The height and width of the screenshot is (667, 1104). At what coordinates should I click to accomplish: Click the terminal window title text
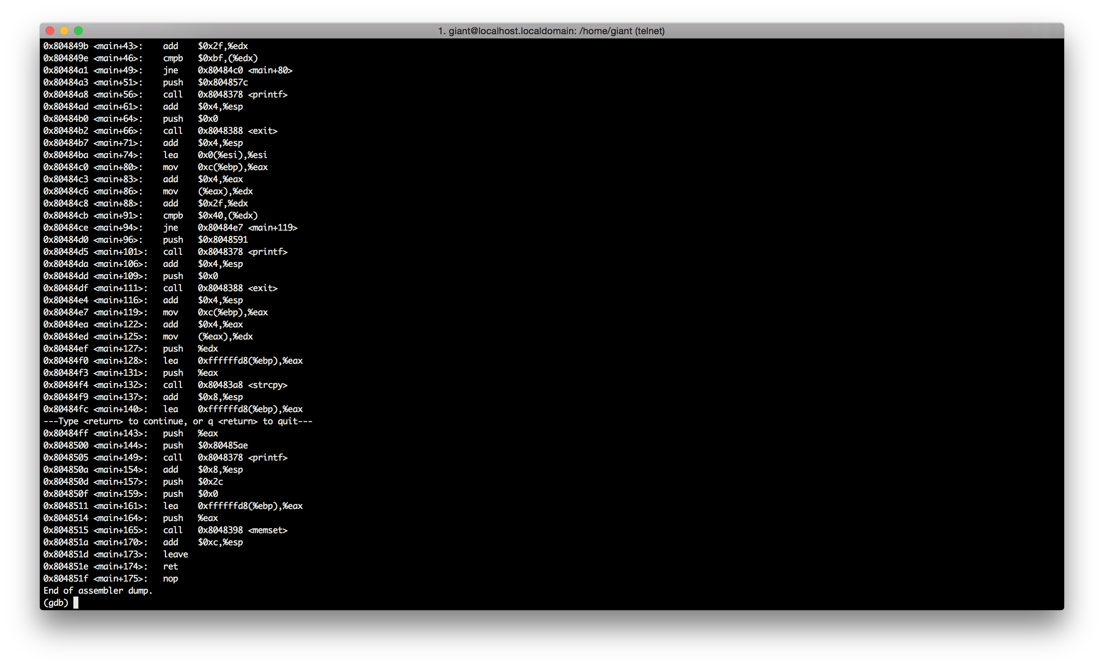pos(551,31)
